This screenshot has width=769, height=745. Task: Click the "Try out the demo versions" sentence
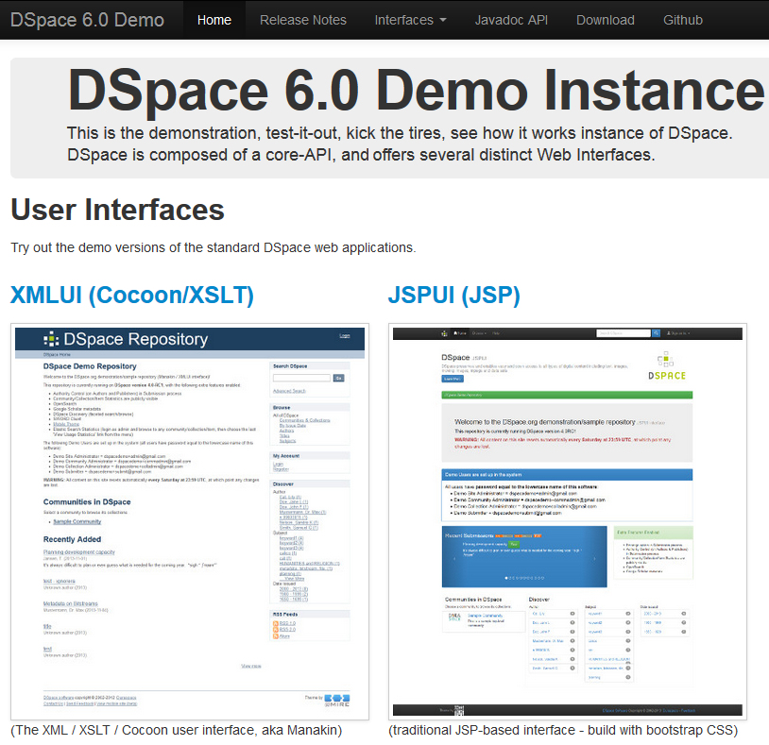point(214,247)
